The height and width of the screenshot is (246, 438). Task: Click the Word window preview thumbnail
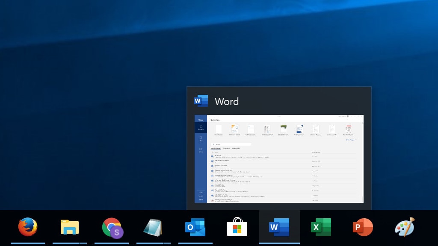[279, 159]
